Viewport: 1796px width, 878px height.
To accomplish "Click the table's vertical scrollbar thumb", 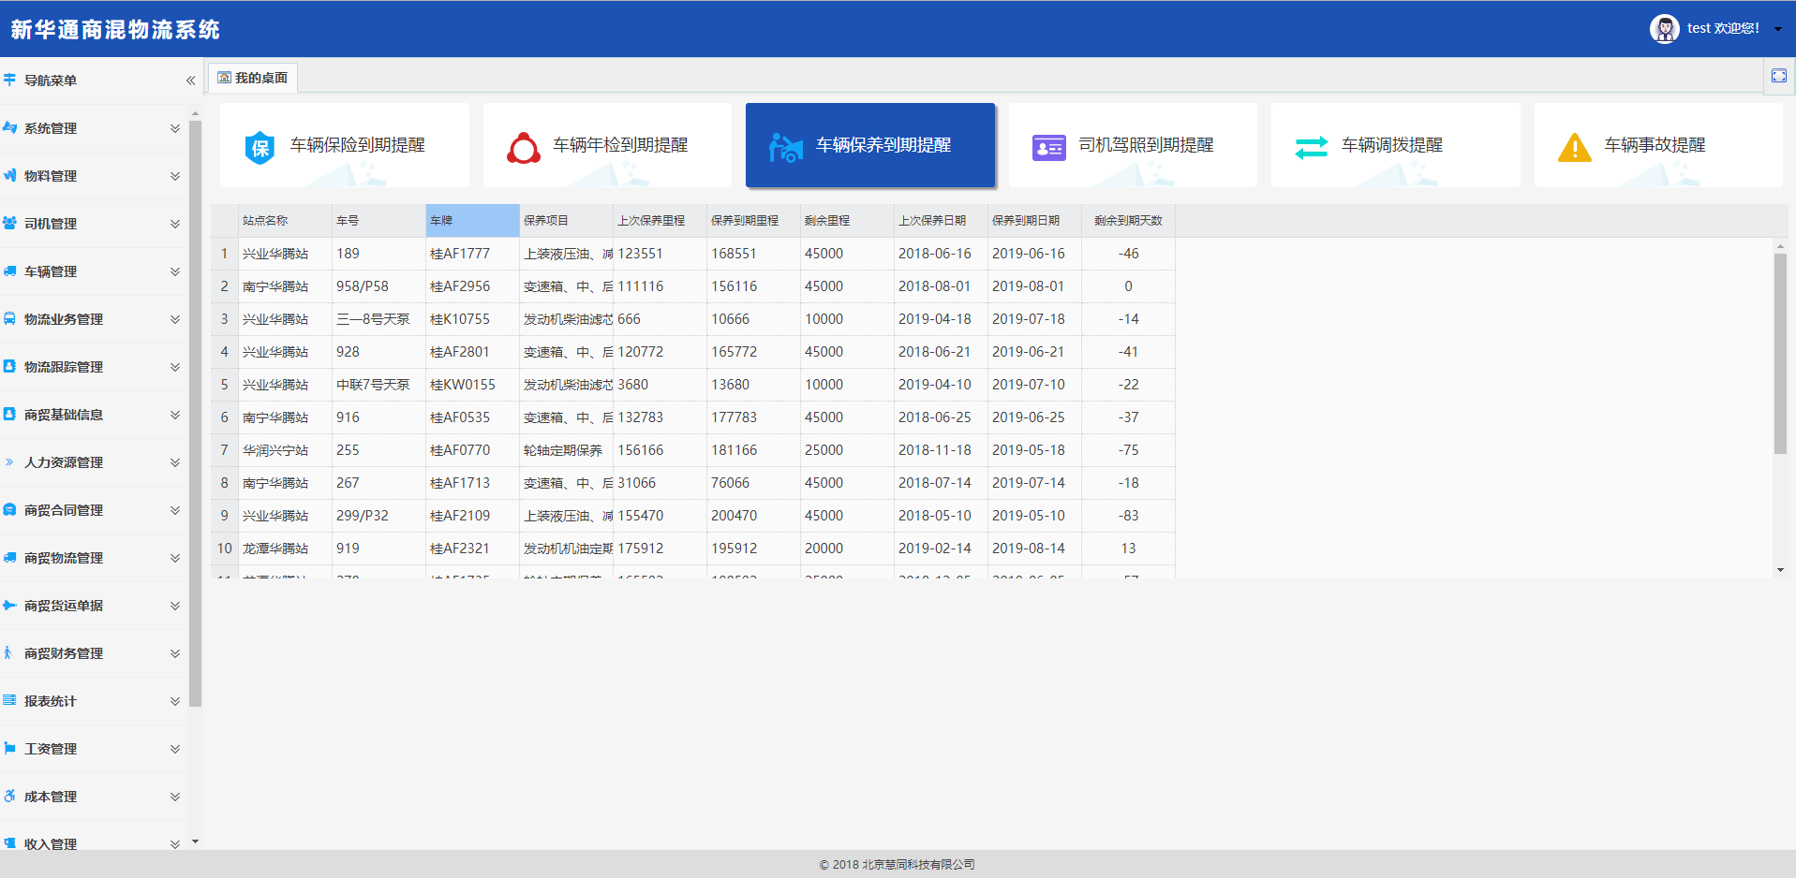I will [x=1779, y=354].
